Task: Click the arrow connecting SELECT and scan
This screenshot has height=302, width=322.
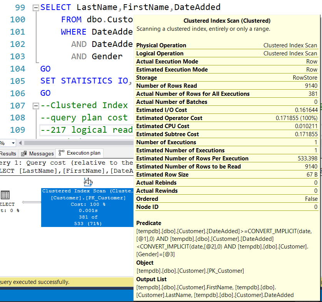Action: (31, 202)
